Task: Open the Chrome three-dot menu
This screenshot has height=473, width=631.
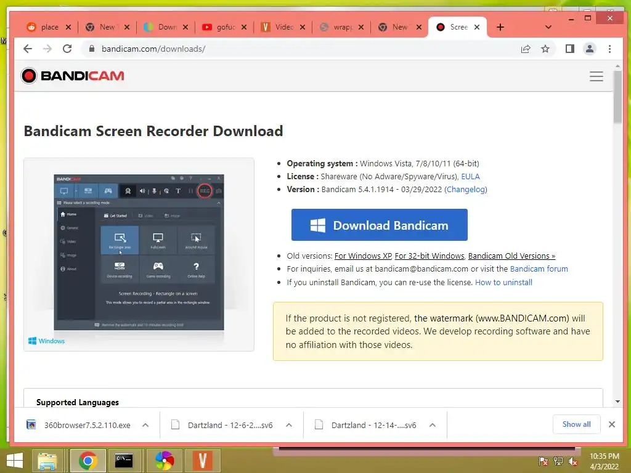Action: pyautogui.click(x=609, y=49)
